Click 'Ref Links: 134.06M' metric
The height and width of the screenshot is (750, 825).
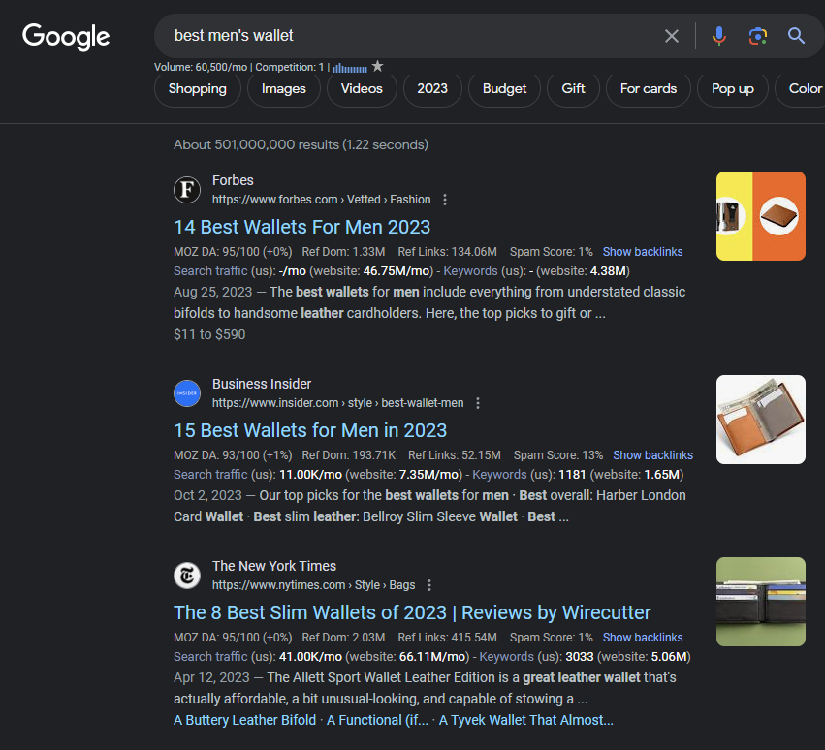[x=447, y=252]
